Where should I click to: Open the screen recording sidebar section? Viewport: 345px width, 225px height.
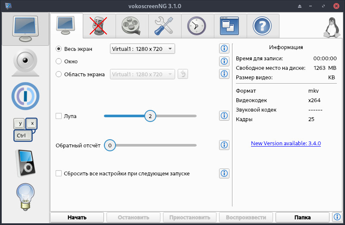(25, 29)
